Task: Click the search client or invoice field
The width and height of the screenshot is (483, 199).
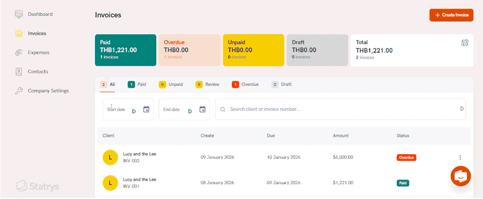Action: click(341, 109)
